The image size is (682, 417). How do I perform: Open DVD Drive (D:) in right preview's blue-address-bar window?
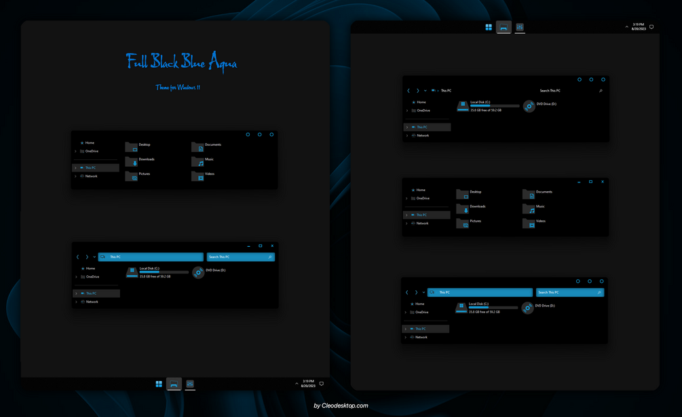pyautogui.click(x=538, y=308)
